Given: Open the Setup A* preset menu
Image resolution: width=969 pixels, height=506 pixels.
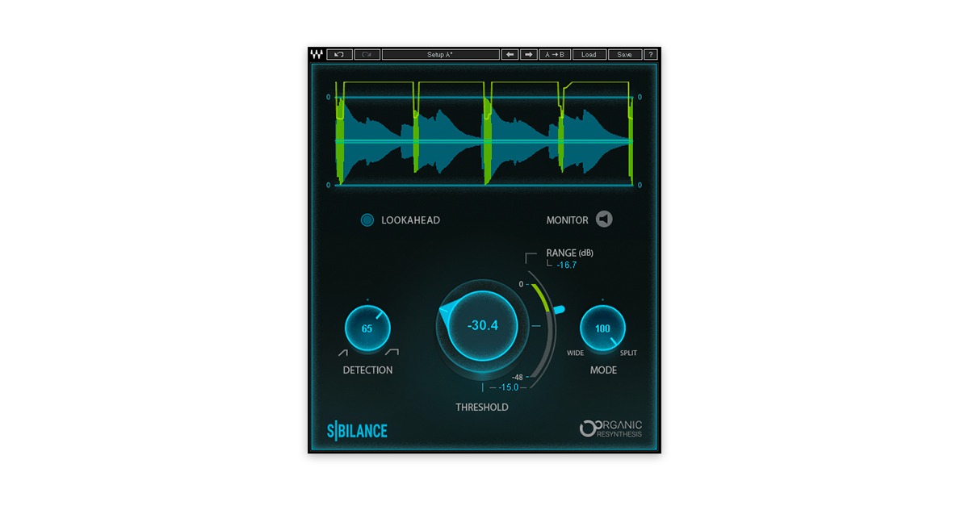Looking at the screenshot, I should tap(441, 55).
